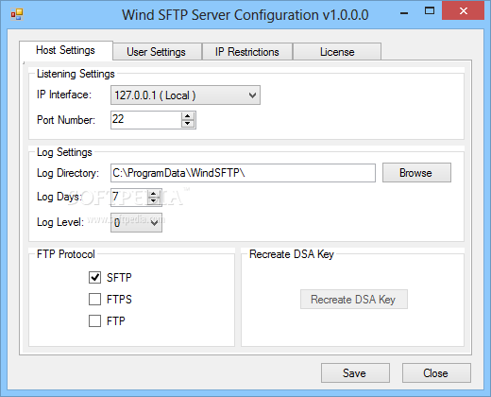Click the IP Interface label

tap(64, 95)
